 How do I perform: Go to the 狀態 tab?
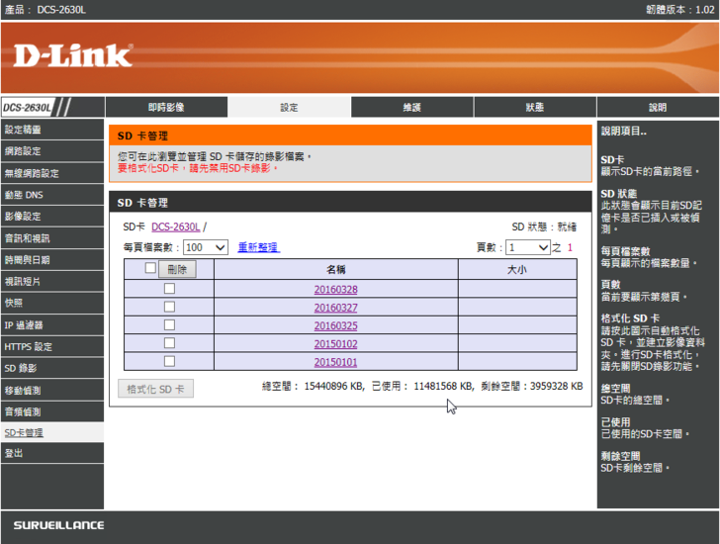pos(534,107)
